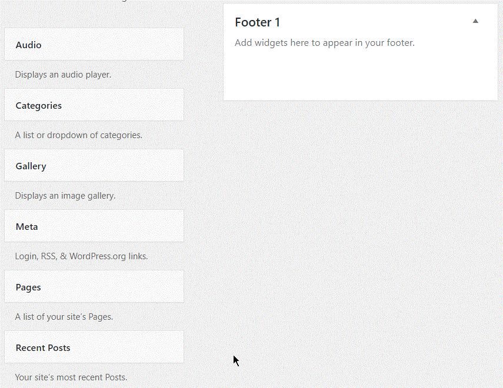Click the blank area below Footer 1 panel

(360, 225)
